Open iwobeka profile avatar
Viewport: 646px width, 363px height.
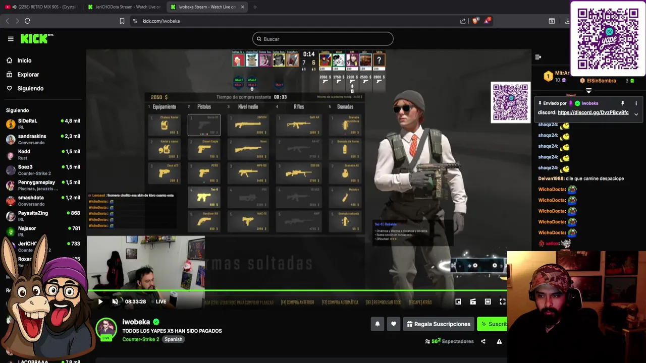point(106,329)
